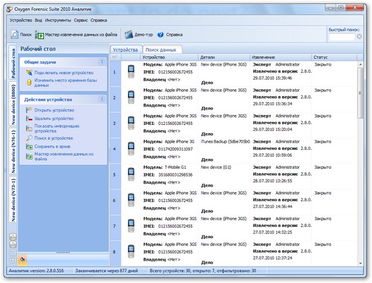This screenshot has width=372, height=283.
Task: Select row number 2 cell
Action: [x=115, y=97]
